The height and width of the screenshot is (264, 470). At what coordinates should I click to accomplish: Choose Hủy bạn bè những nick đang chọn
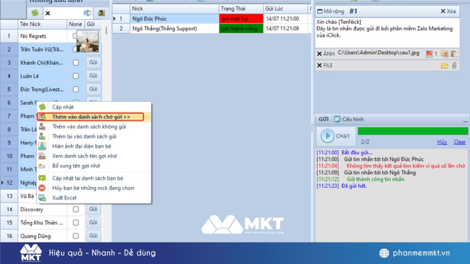[93, 188]
